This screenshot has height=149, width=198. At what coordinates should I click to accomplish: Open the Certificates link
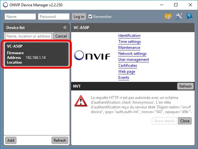[128, 66]
